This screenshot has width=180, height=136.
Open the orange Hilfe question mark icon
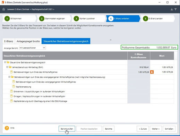(x=7, y=128)
